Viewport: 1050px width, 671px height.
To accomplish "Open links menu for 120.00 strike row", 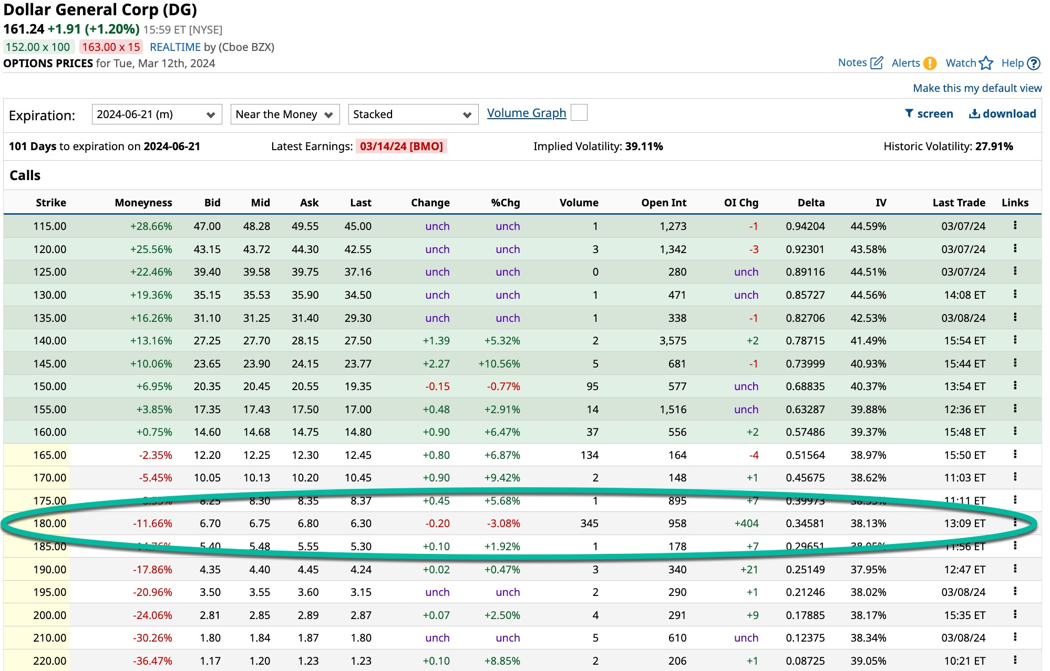I will pyautogui.click(x=1015, y=248).
